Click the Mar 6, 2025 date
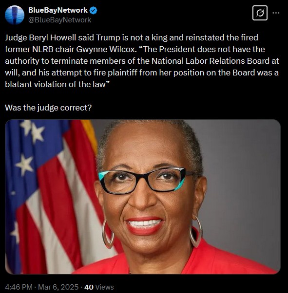288x293 pixels. (x=58, y=287)
